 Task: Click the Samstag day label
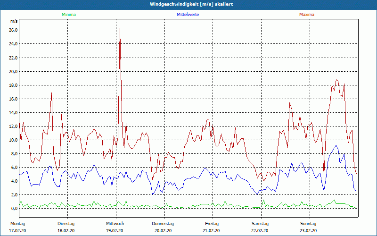tap(260, 224)
